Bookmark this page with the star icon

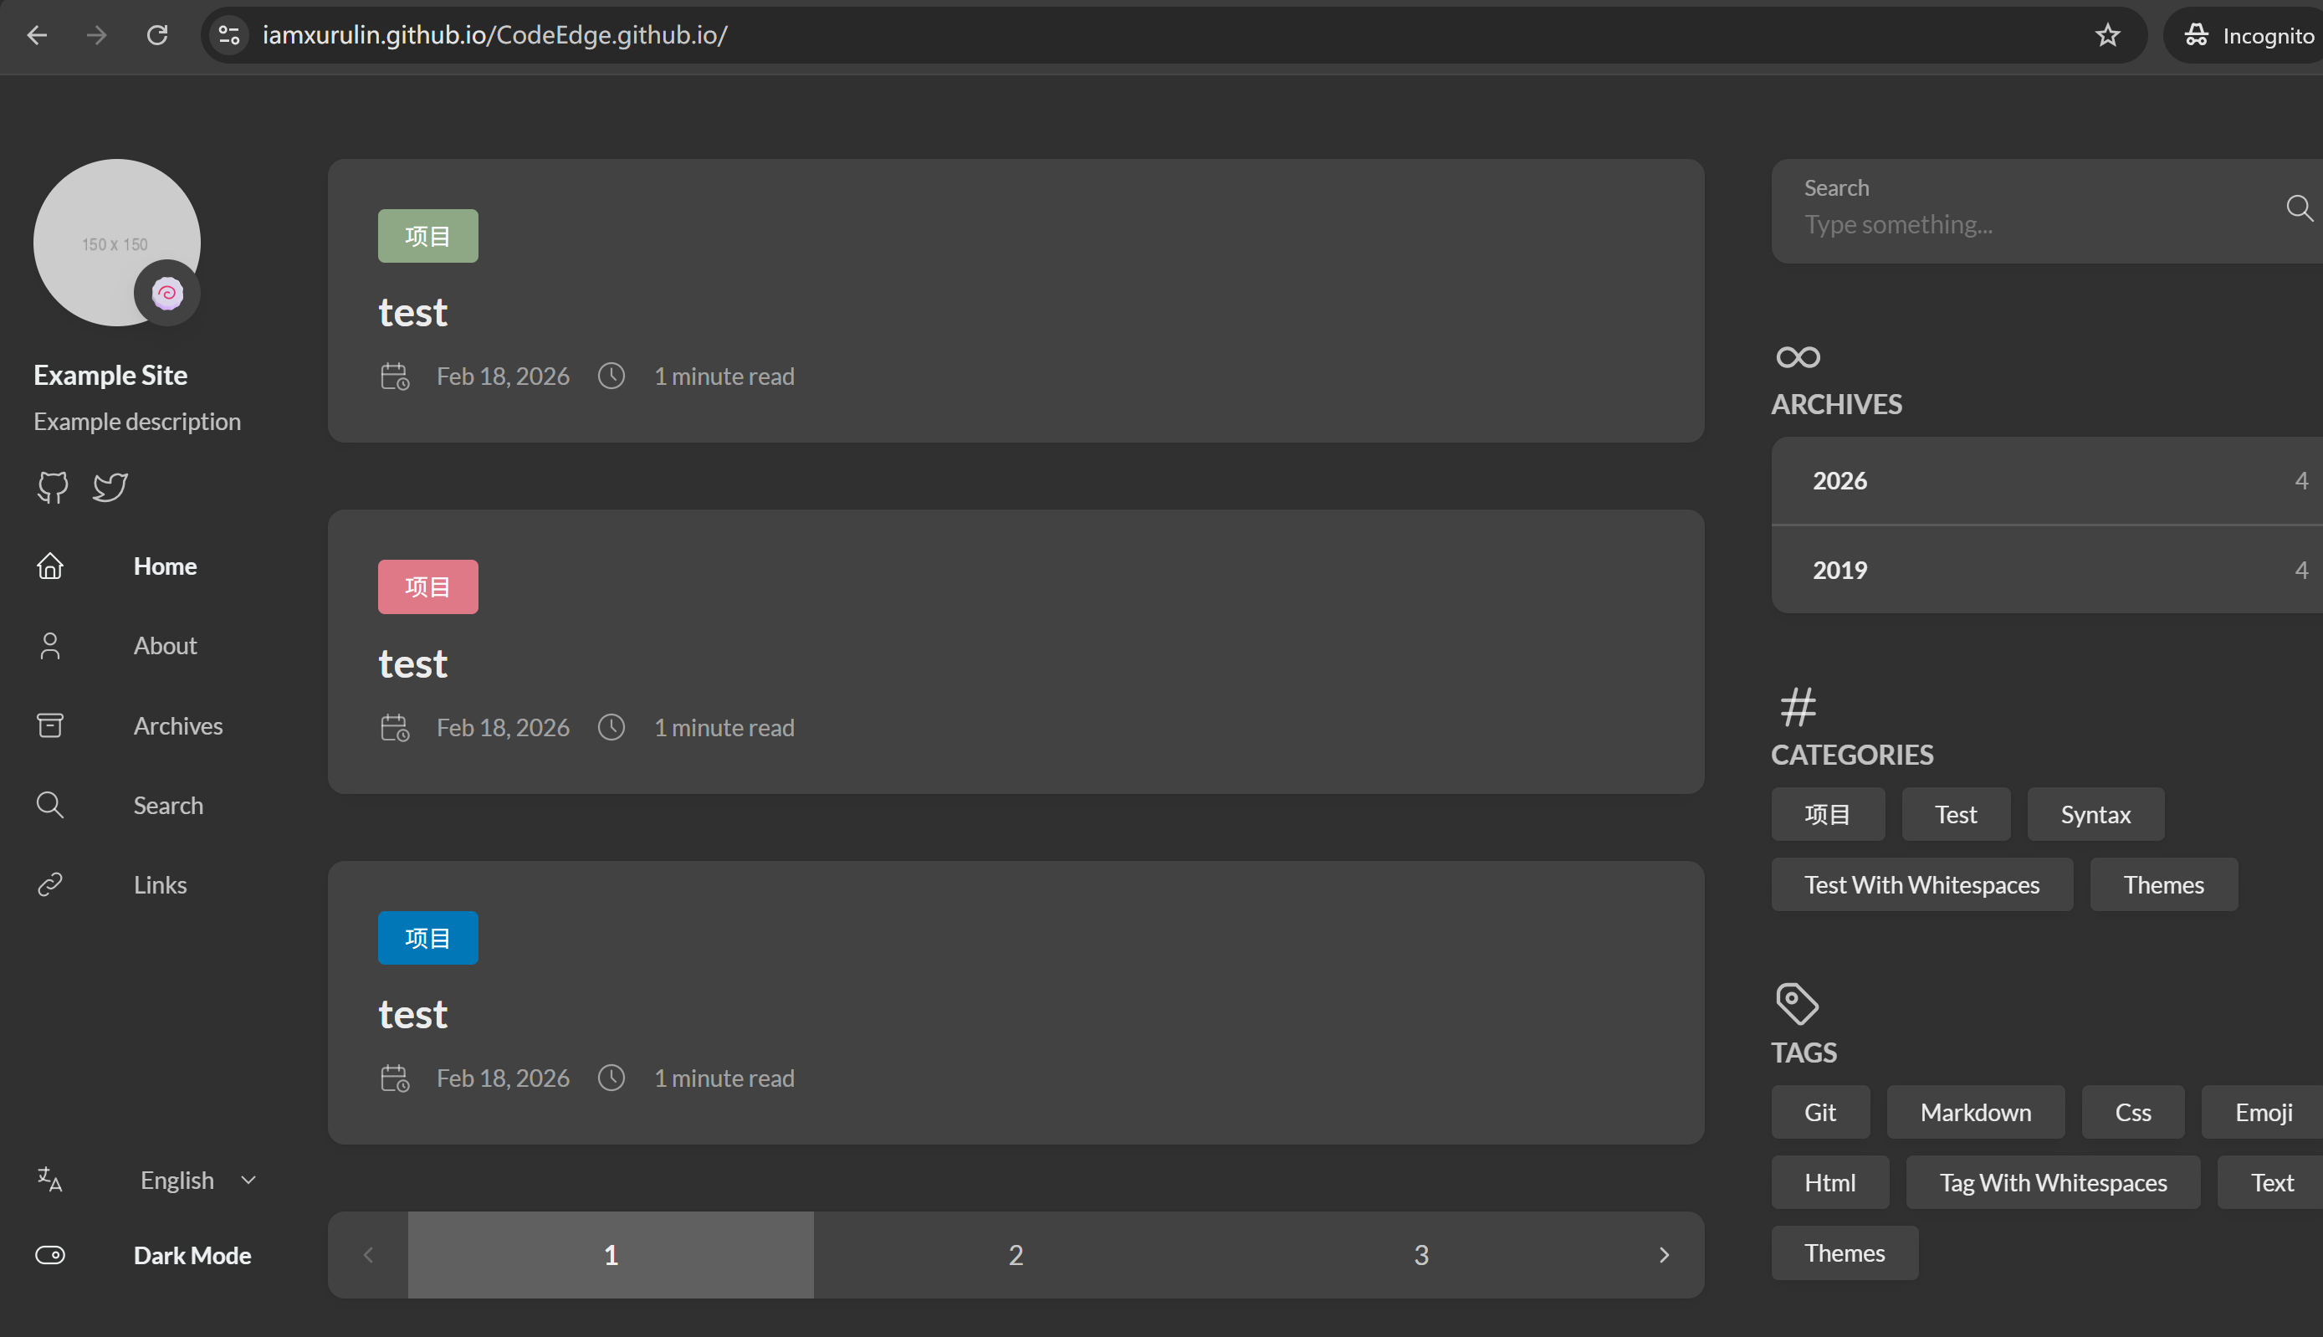(2107, 35)
